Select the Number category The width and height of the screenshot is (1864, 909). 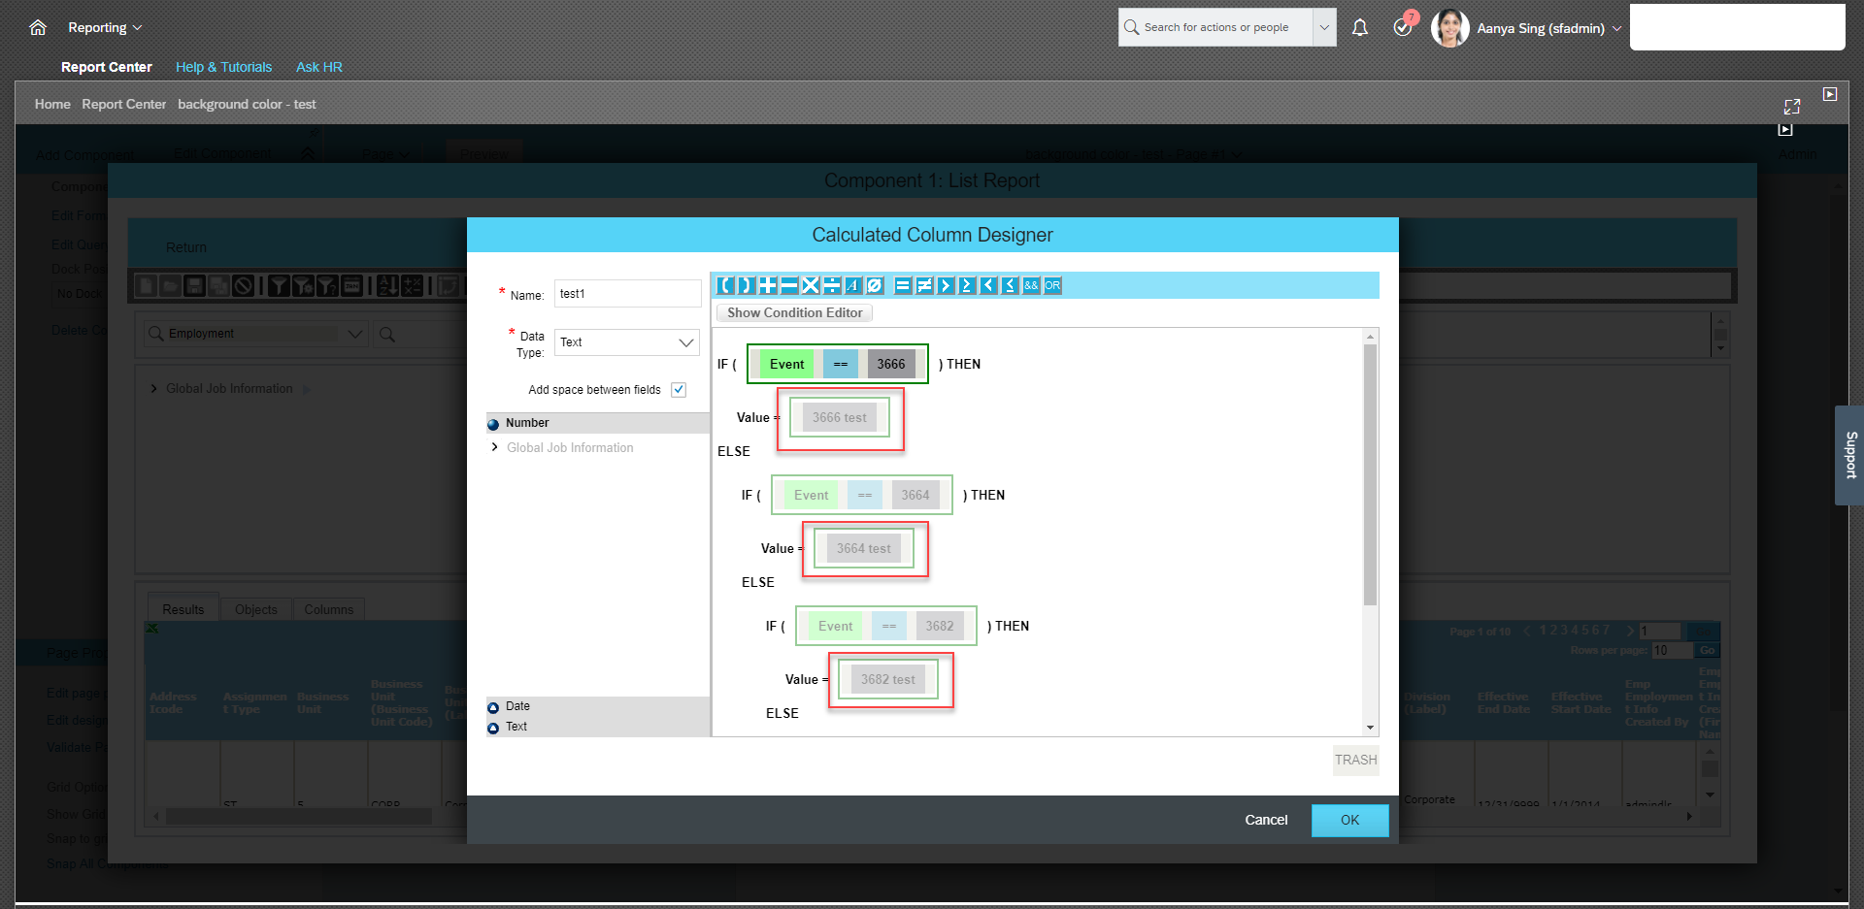pyautogui.click(x=598, y=423)
